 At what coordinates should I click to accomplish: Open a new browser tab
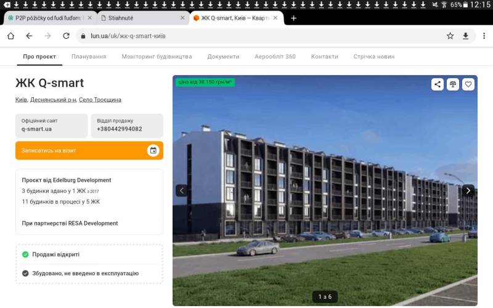[293, 18]
